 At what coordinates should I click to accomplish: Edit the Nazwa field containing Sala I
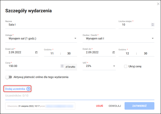60,25
